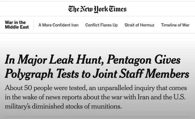Click vertical divider beside War in the Middle East

[34, 25]
